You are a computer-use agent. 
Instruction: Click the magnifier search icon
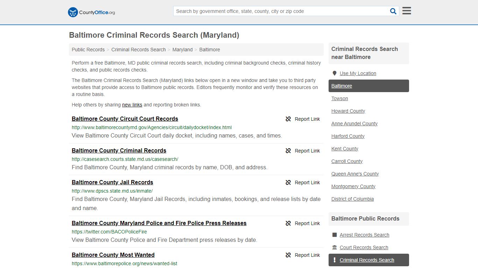pos(393,11)
